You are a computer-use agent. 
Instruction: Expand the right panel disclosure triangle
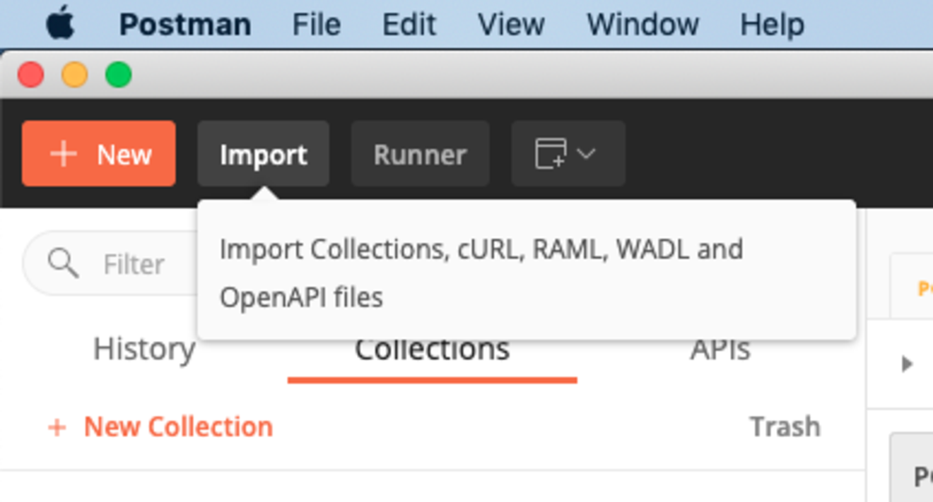click(x=908, y=364)
